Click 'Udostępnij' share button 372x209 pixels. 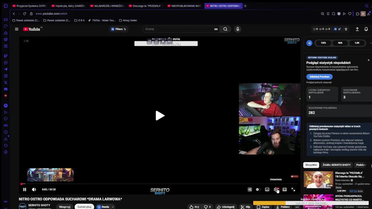pyautogui.click(x=225, y=207)
